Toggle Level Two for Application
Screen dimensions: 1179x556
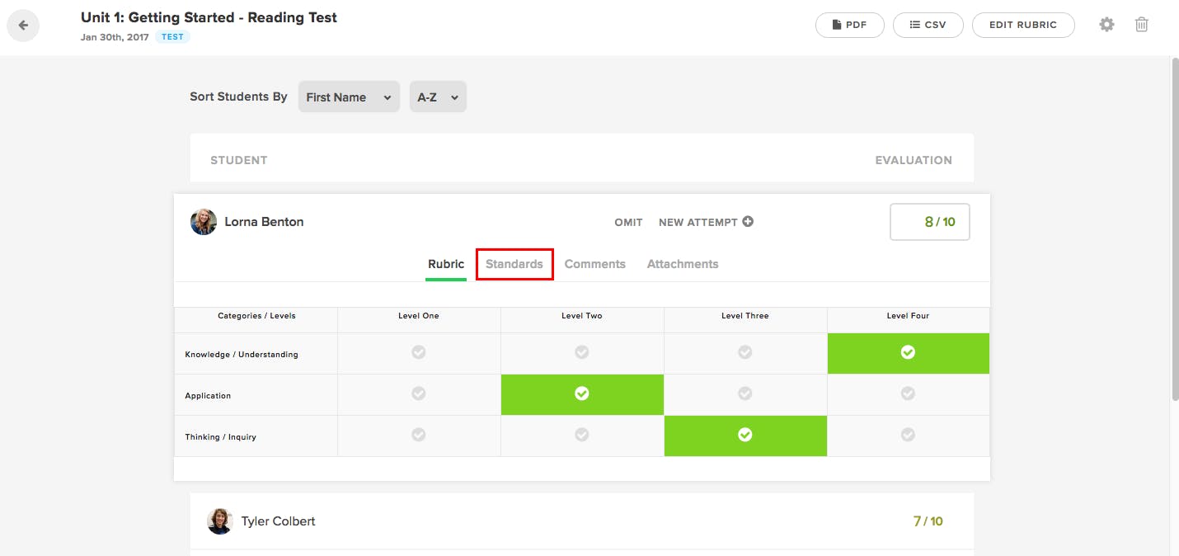pyautogui.click(x=582, y=393)
